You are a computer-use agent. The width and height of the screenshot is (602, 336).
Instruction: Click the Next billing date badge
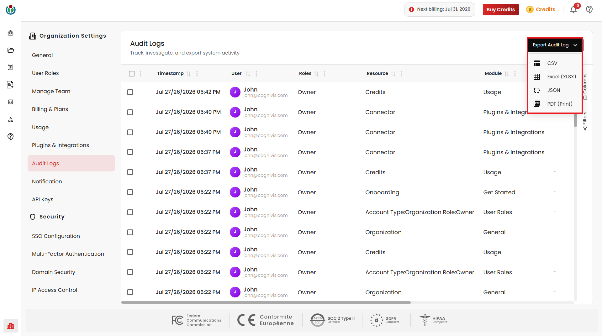click(440, 9)
